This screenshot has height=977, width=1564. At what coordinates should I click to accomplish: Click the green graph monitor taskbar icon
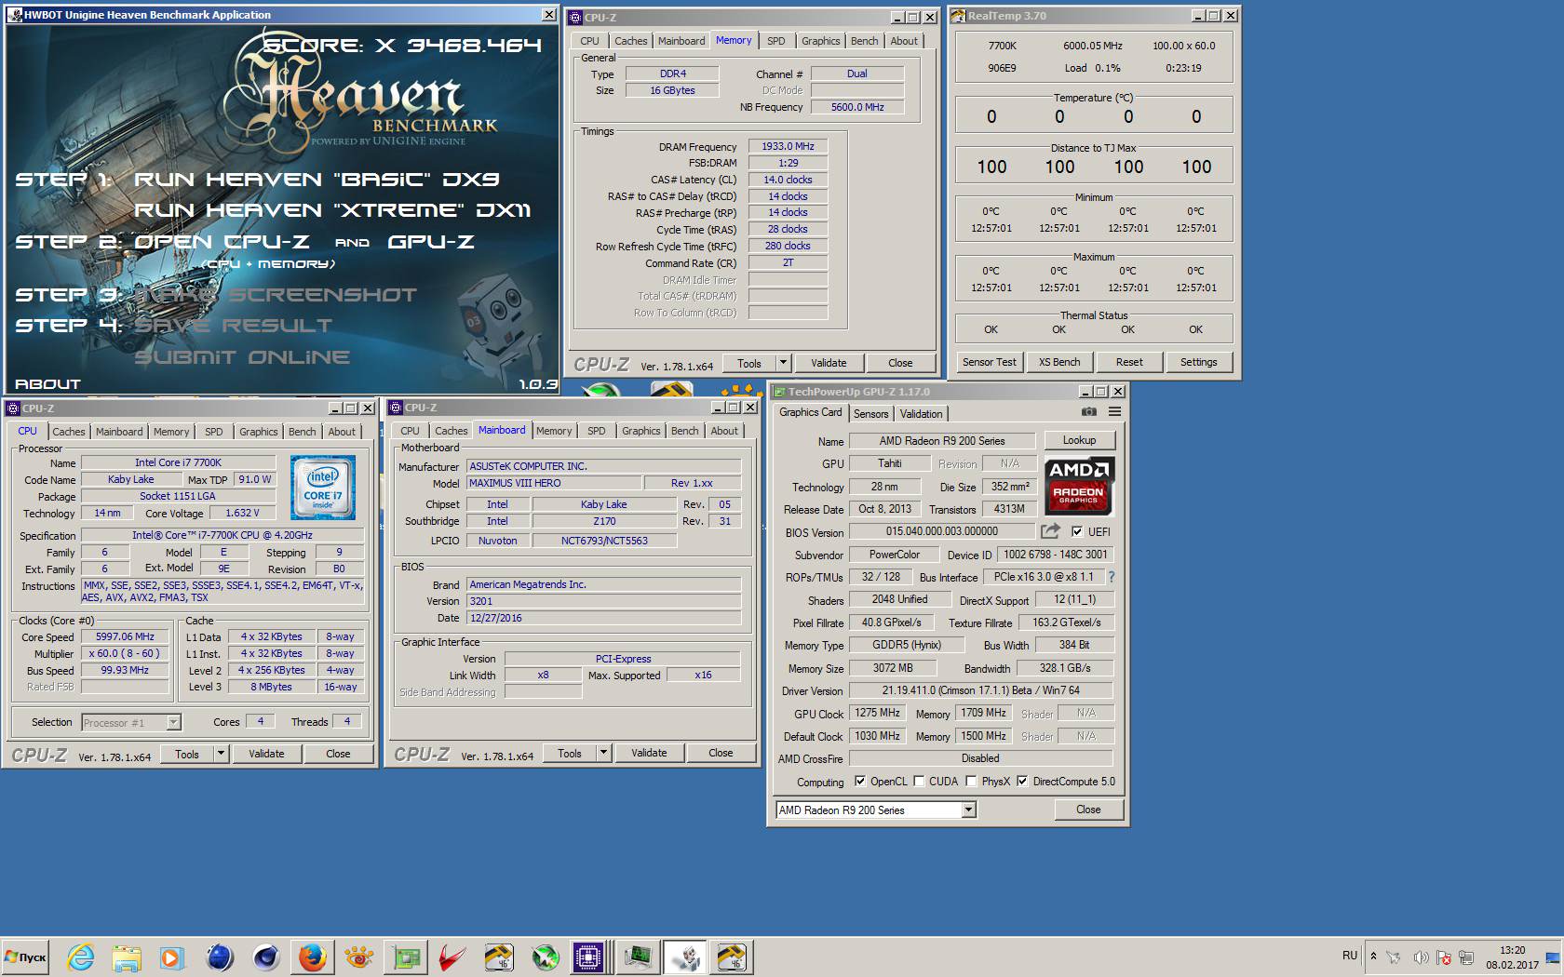click(638, 957)
